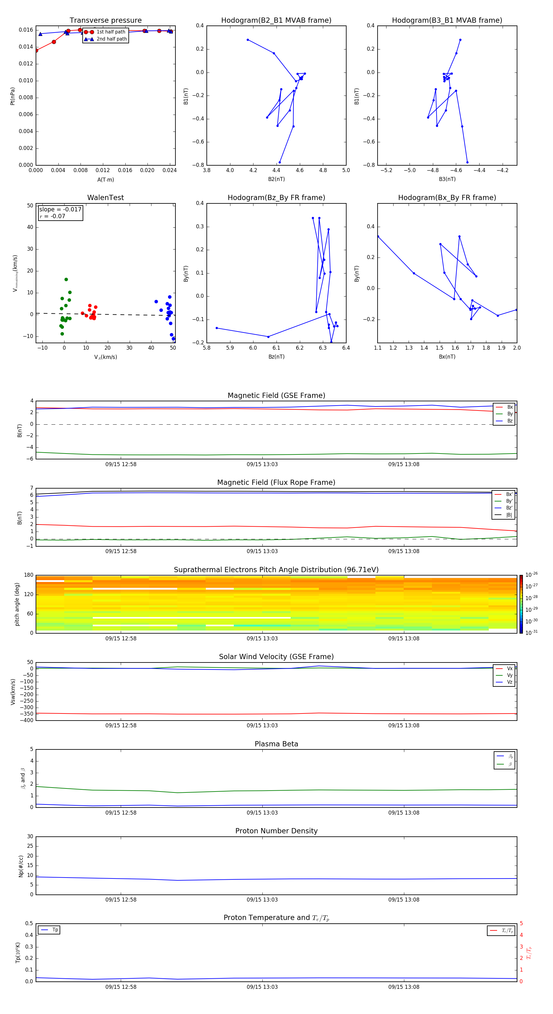
Task: Click the 'Transverse pressure' plot title
Action: tap(105, 21)
